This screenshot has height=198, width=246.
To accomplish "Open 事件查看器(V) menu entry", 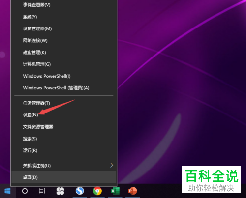I will point(64,5).
